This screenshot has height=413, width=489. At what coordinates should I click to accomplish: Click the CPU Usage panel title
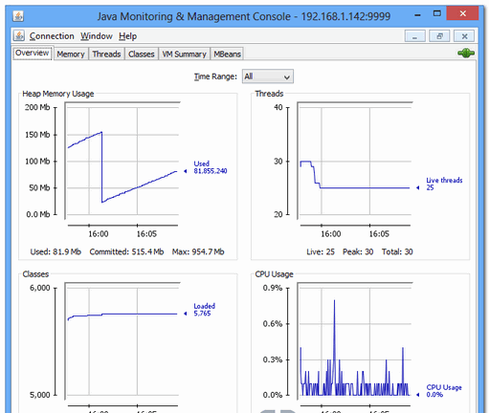click(274, 274)
